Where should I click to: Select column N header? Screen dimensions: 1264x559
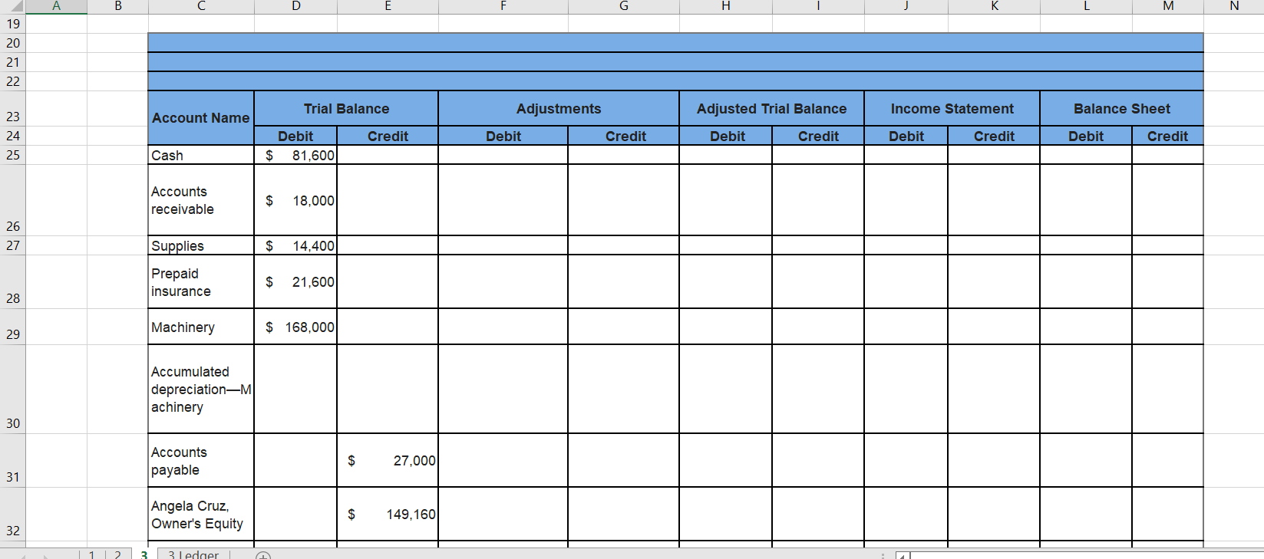tap(1234, 6)
